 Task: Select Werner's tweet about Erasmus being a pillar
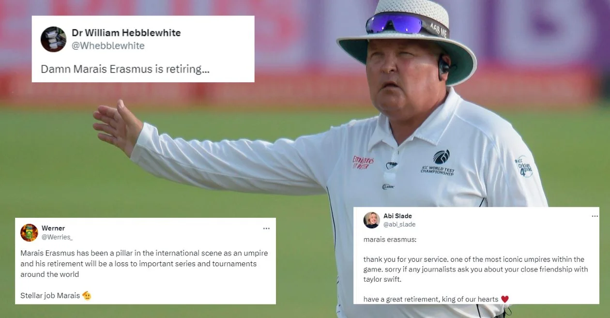(x=144, y=264)
